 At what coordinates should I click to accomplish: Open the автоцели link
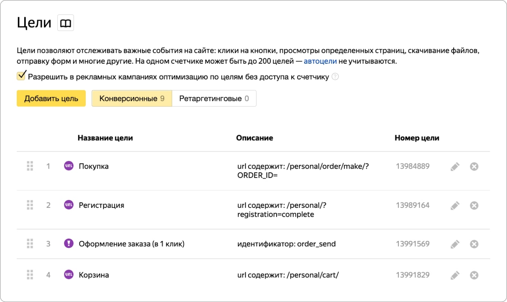320,61
